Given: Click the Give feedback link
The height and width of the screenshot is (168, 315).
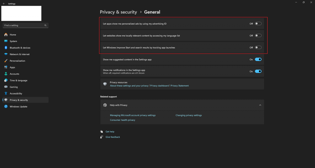Looking at the screenshot, I should [x=113, y=137].
